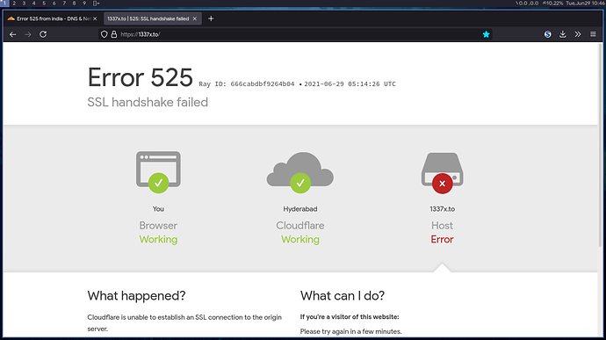Click the '1337x.to' host label
The image size is (606, 340).
point(442,209)
